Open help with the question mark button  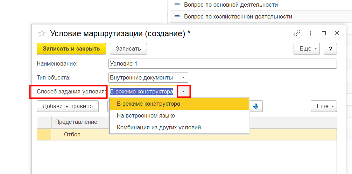click(x=330, y=49)
